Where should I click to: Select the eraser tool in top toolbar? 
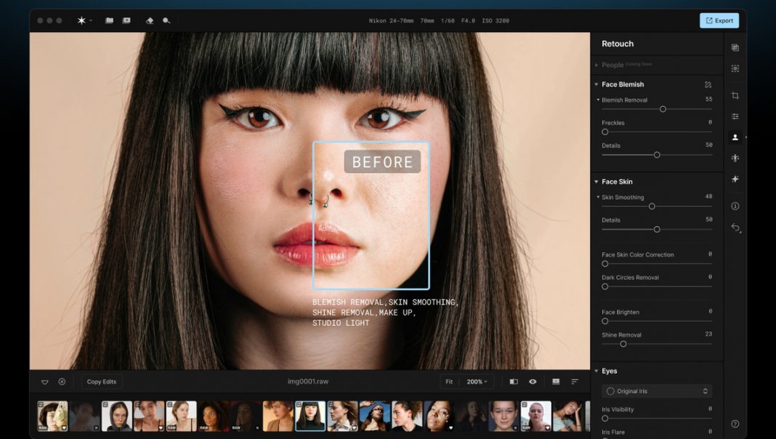click(150, 20)
